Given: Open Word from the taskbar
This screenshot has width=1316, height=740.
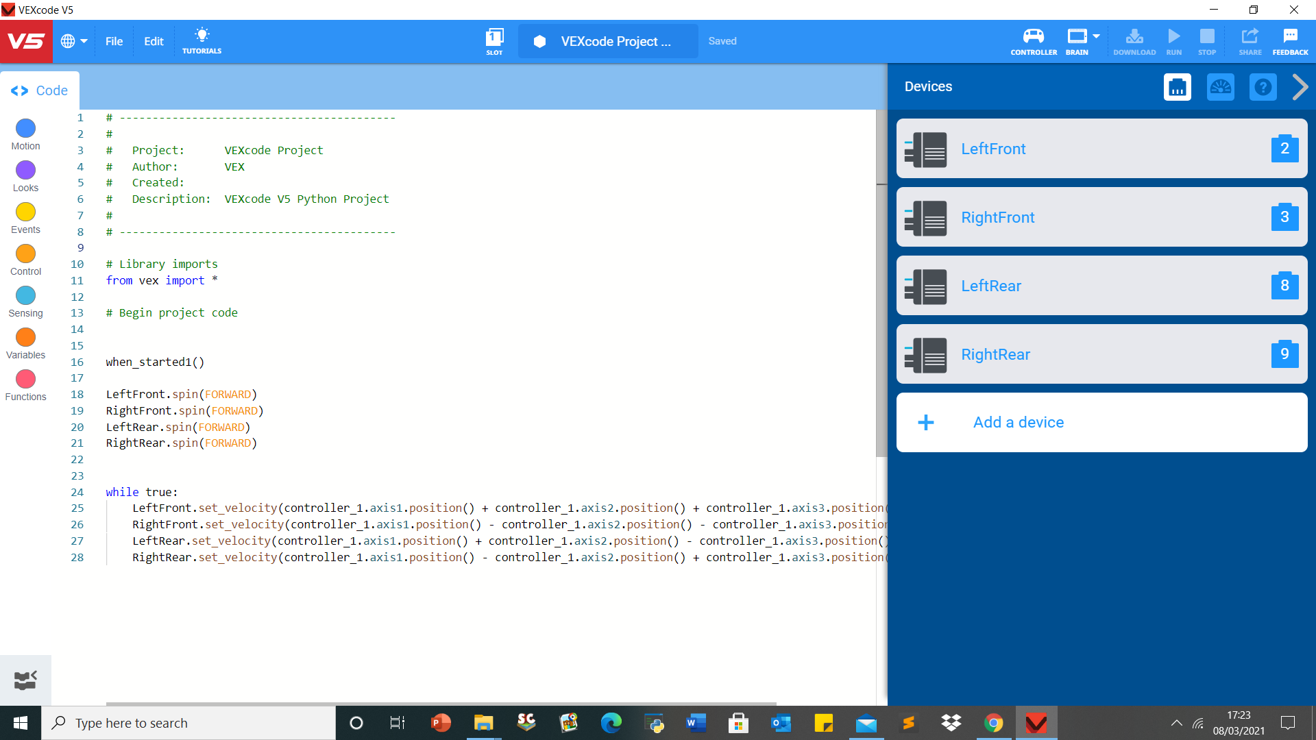Looking at the screenshot, I should click(x=696, y=723).
